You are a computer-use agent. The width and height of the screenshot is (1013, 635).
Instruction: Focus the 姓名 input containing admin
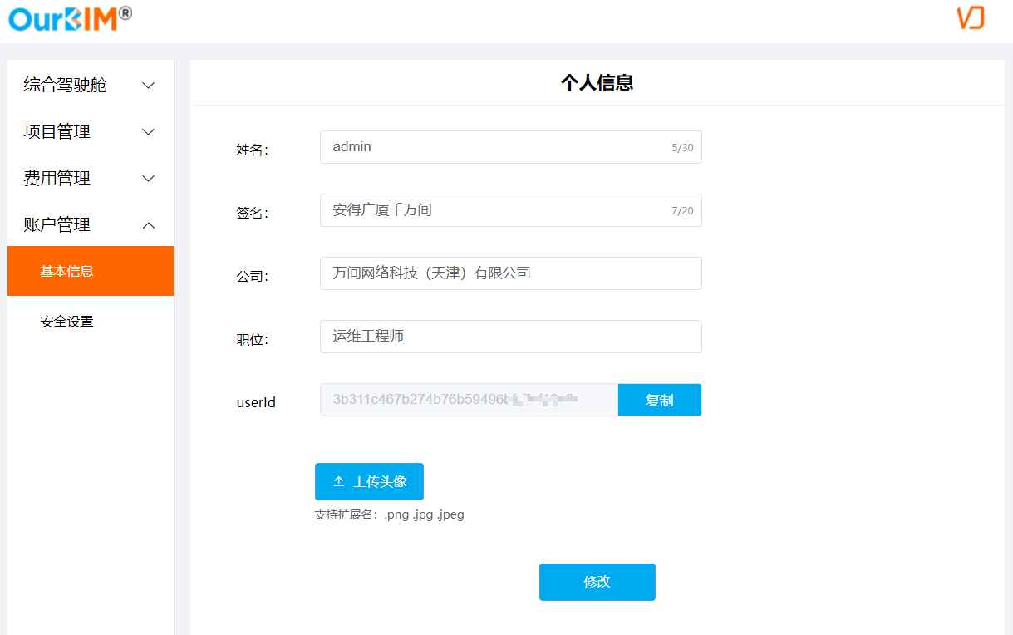click(x=511, y=147)
